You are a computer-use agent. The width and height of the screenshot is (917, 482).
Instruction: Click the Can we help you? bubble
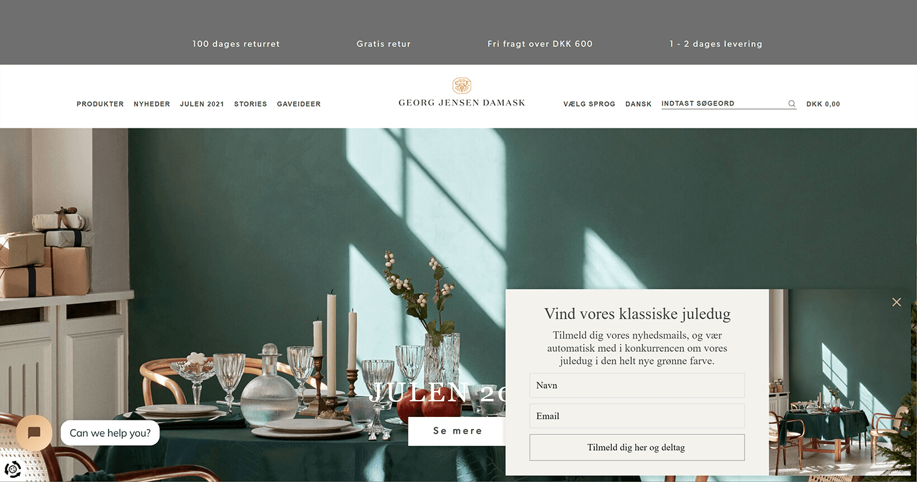click(x=110, y=433)
